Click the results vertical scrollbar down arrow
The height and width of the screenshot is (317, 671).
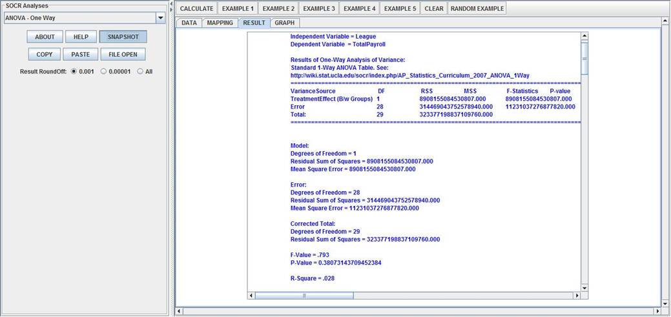pyautogui.click(x=584, y=287)
